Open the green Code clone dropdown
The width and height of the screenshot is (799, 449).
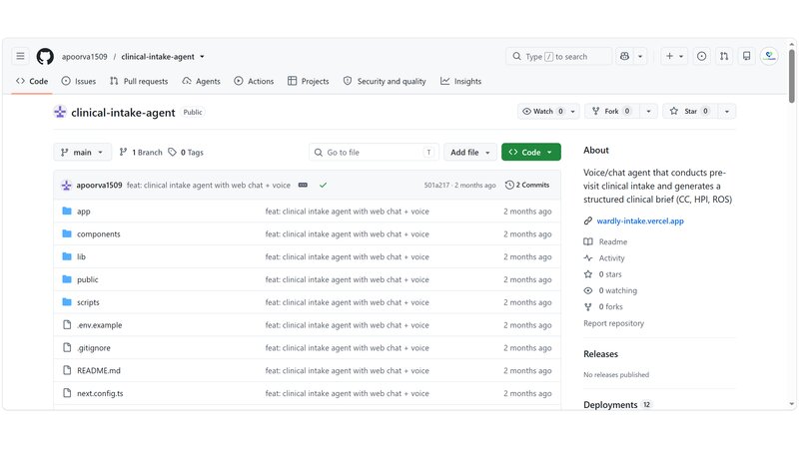(531, 153)
